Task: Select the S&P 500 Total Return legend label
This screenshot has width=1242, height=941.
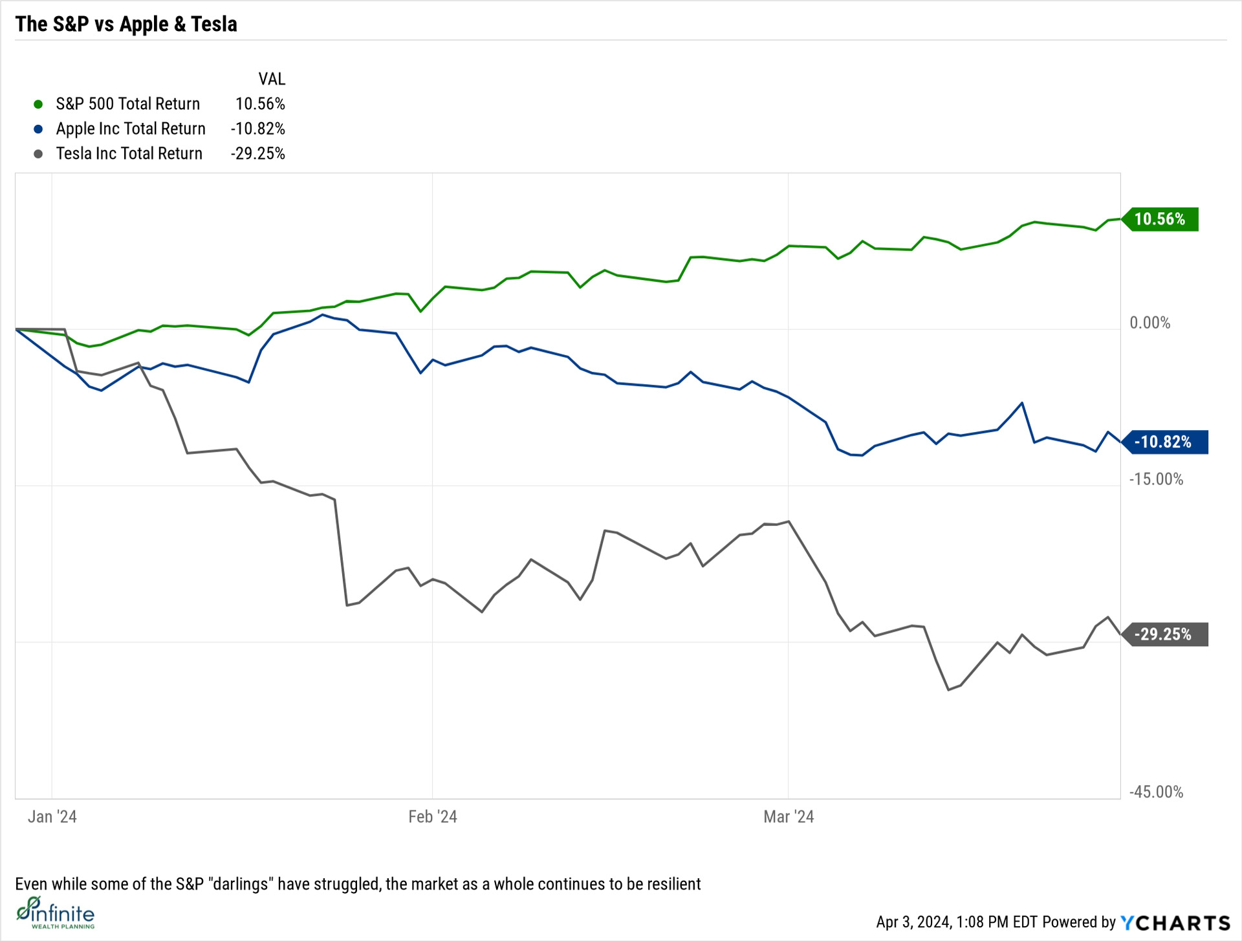Action: tap(128, 104)
